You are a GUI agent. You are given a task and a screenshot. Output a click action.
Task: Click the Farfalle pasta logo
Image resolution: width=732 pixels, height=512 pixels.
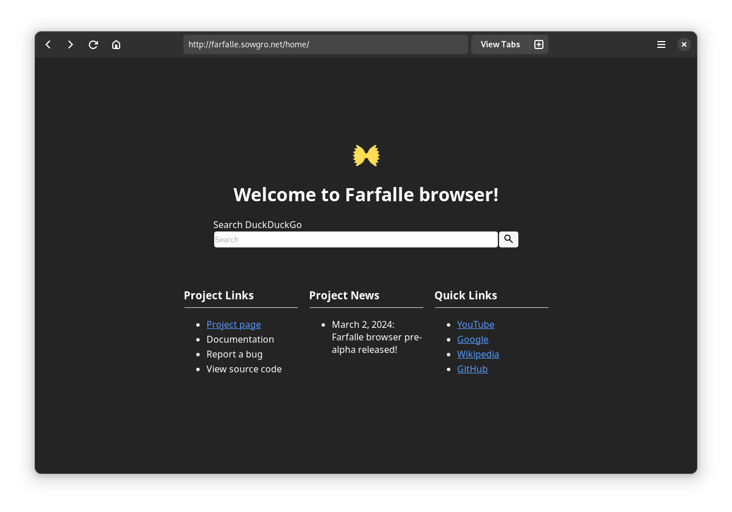[x=366, y=156]
